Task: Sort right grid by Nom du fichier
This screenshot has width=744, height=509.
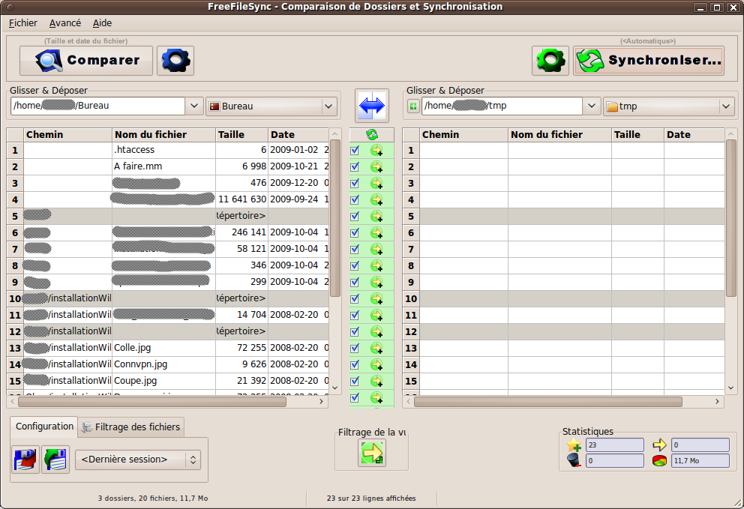Action: [x=560, y=135]
